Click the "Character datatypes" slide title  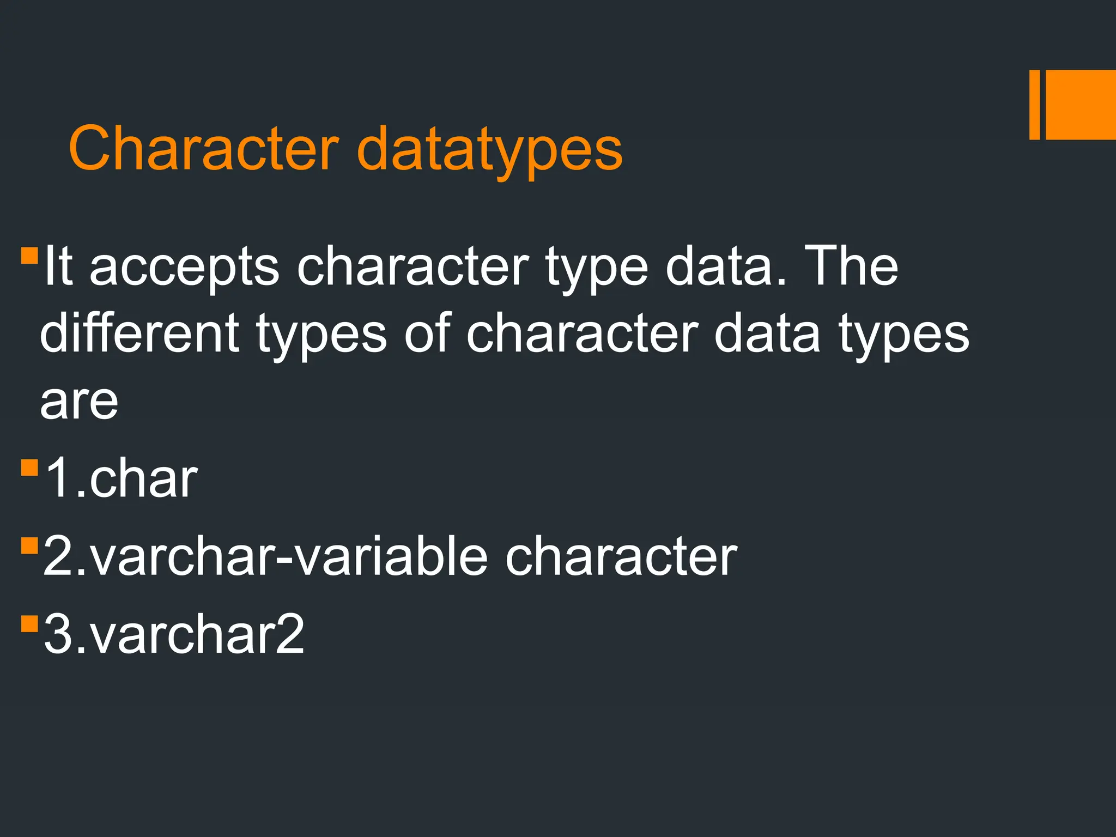coord(345,149)
